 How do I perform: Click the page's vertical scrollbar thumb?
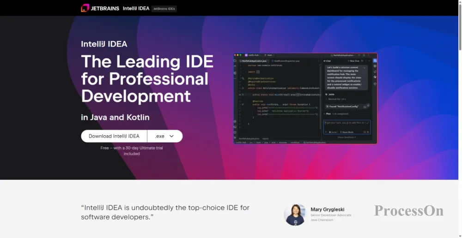pyautogui.click(x=460, y=26)
